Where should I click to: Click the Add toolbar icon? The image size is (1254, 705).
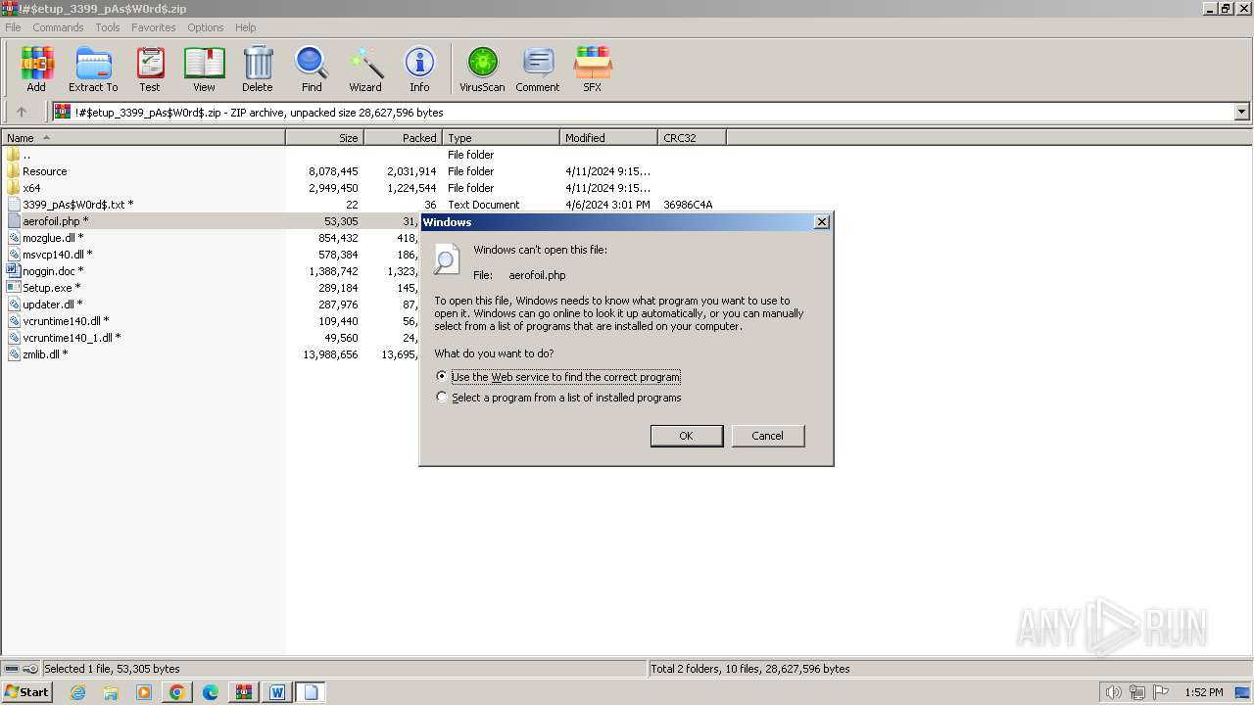[36, 70]
